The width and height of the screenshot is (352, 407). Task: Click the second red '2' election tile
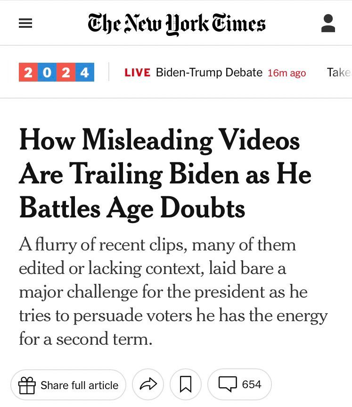point(65,73)
